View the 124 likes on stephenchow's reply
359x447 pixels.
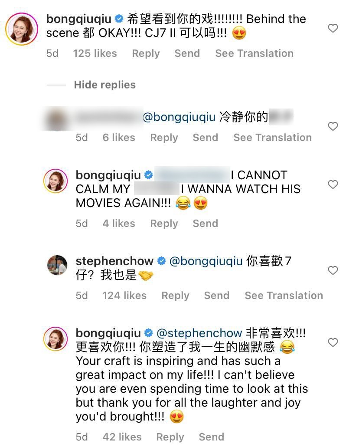[x=124, y=296]
